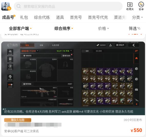Click the 20小时前发布 timestamp
The width and height of the screenshot is (146, 137).
[x=133, y=120]
